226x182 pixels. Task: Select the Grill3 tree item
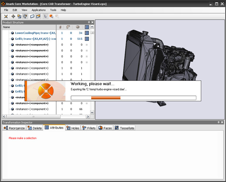[20, 91]
